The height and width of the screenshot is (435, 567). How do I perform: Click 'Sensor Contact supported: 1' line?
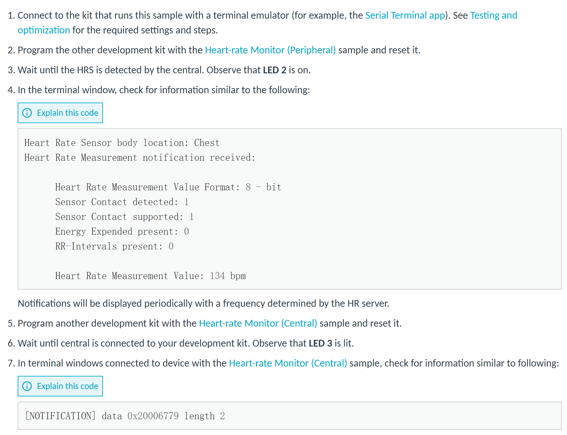[125, 217]
